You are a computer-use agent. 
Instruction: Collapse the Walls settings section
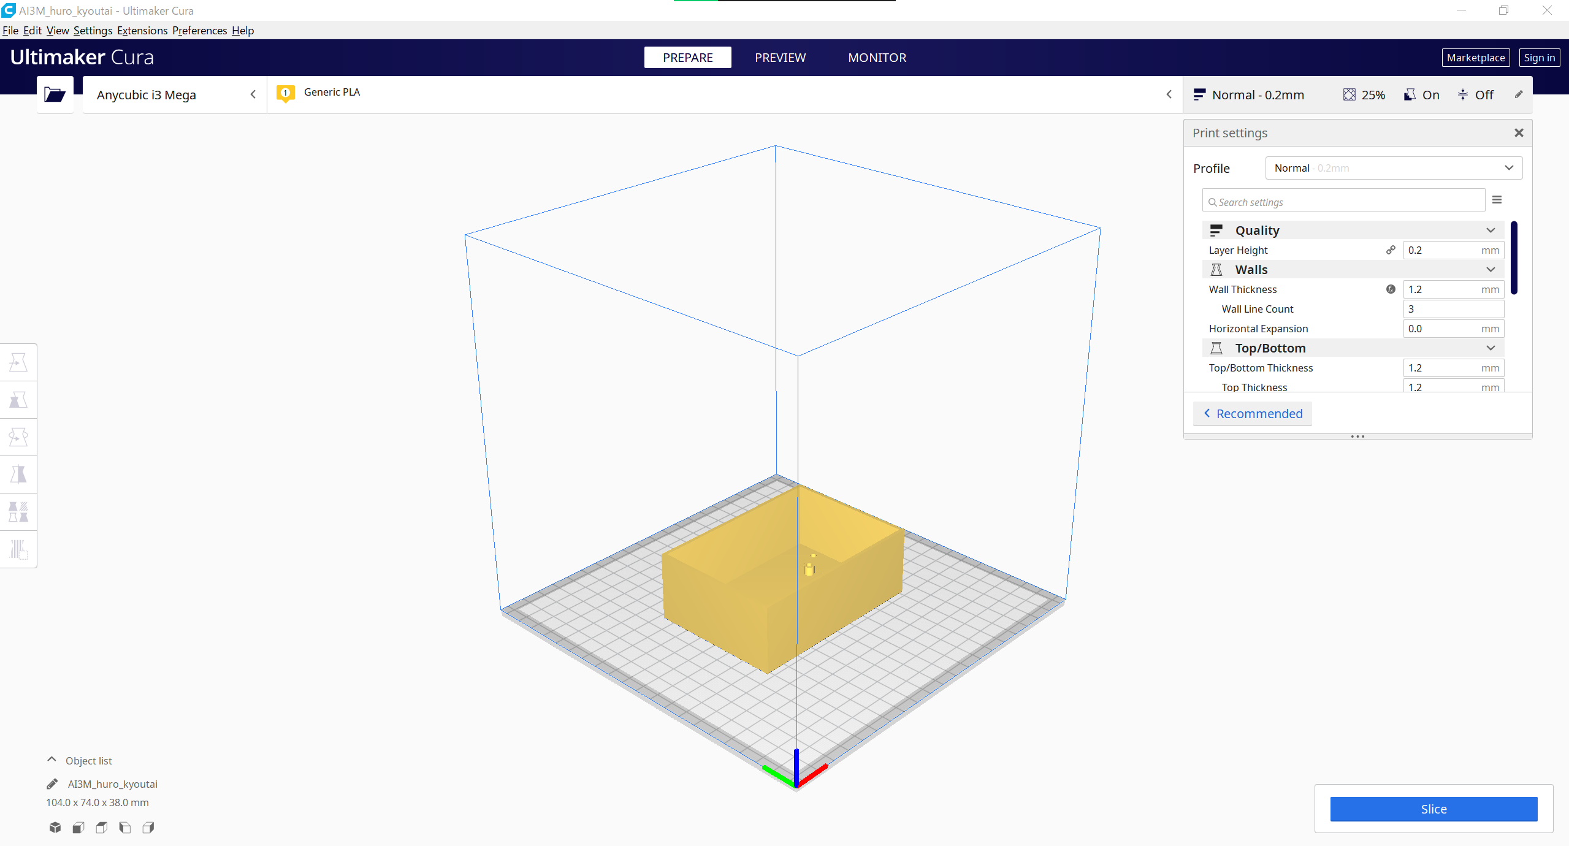point(1491,270)
